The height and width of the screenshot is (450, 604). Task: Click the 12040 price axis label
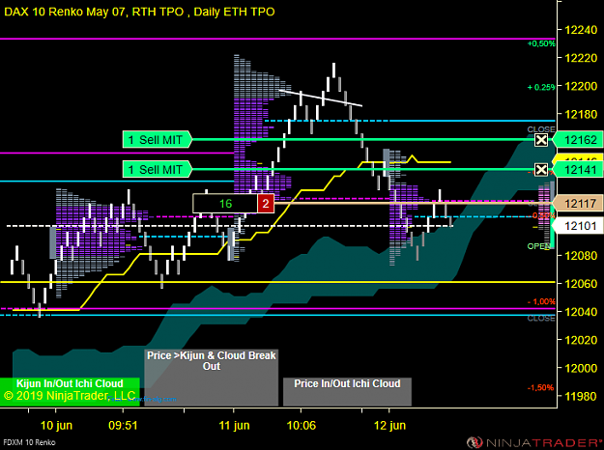(581, 312)
